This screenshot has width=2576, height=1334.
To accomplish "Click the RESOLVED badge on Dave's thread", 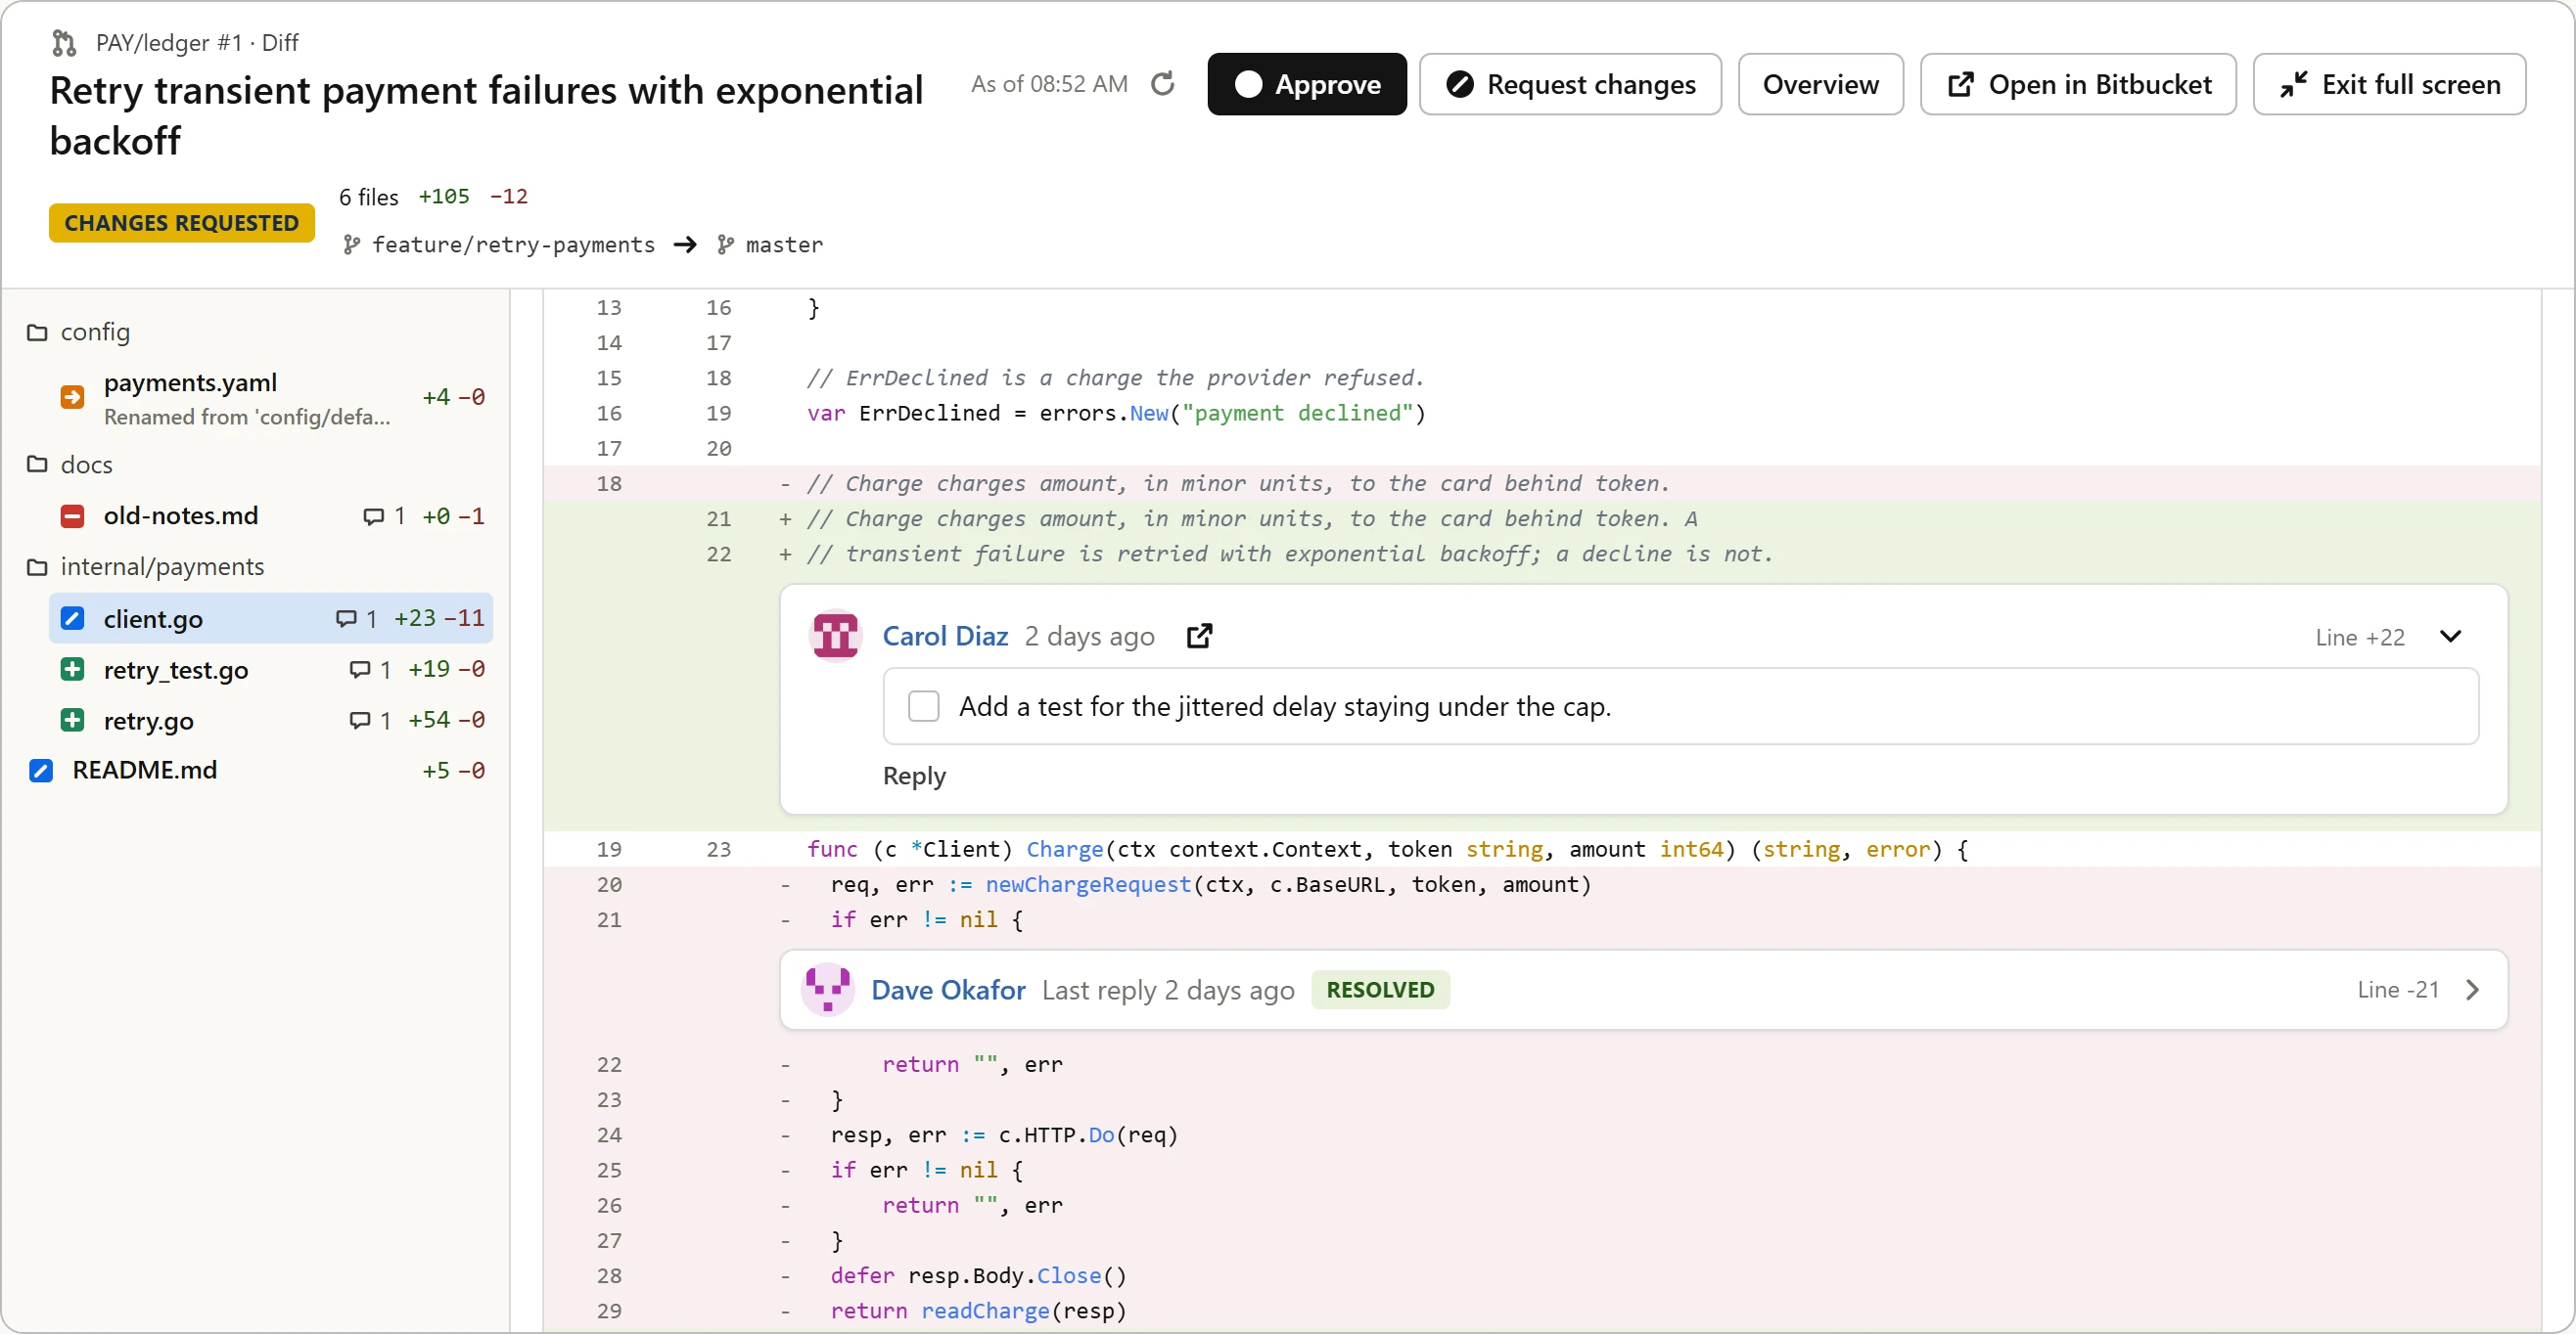I will (1380, 991).
